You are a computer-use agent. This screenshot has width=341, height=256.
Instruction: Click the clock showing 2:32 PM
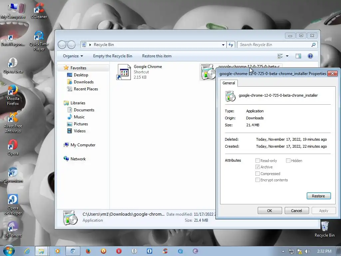click(x=324, y=251)
